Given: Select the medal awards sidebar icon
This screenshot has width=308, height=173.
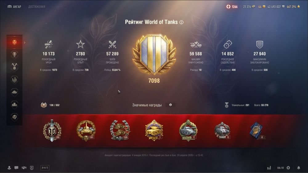Looking at the screenshot, I should (14, 67).
